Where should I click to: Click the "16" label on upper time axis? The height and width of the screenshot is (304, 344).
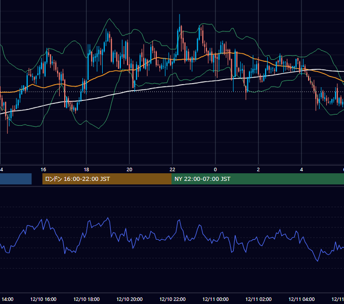[x=43, y=169]
